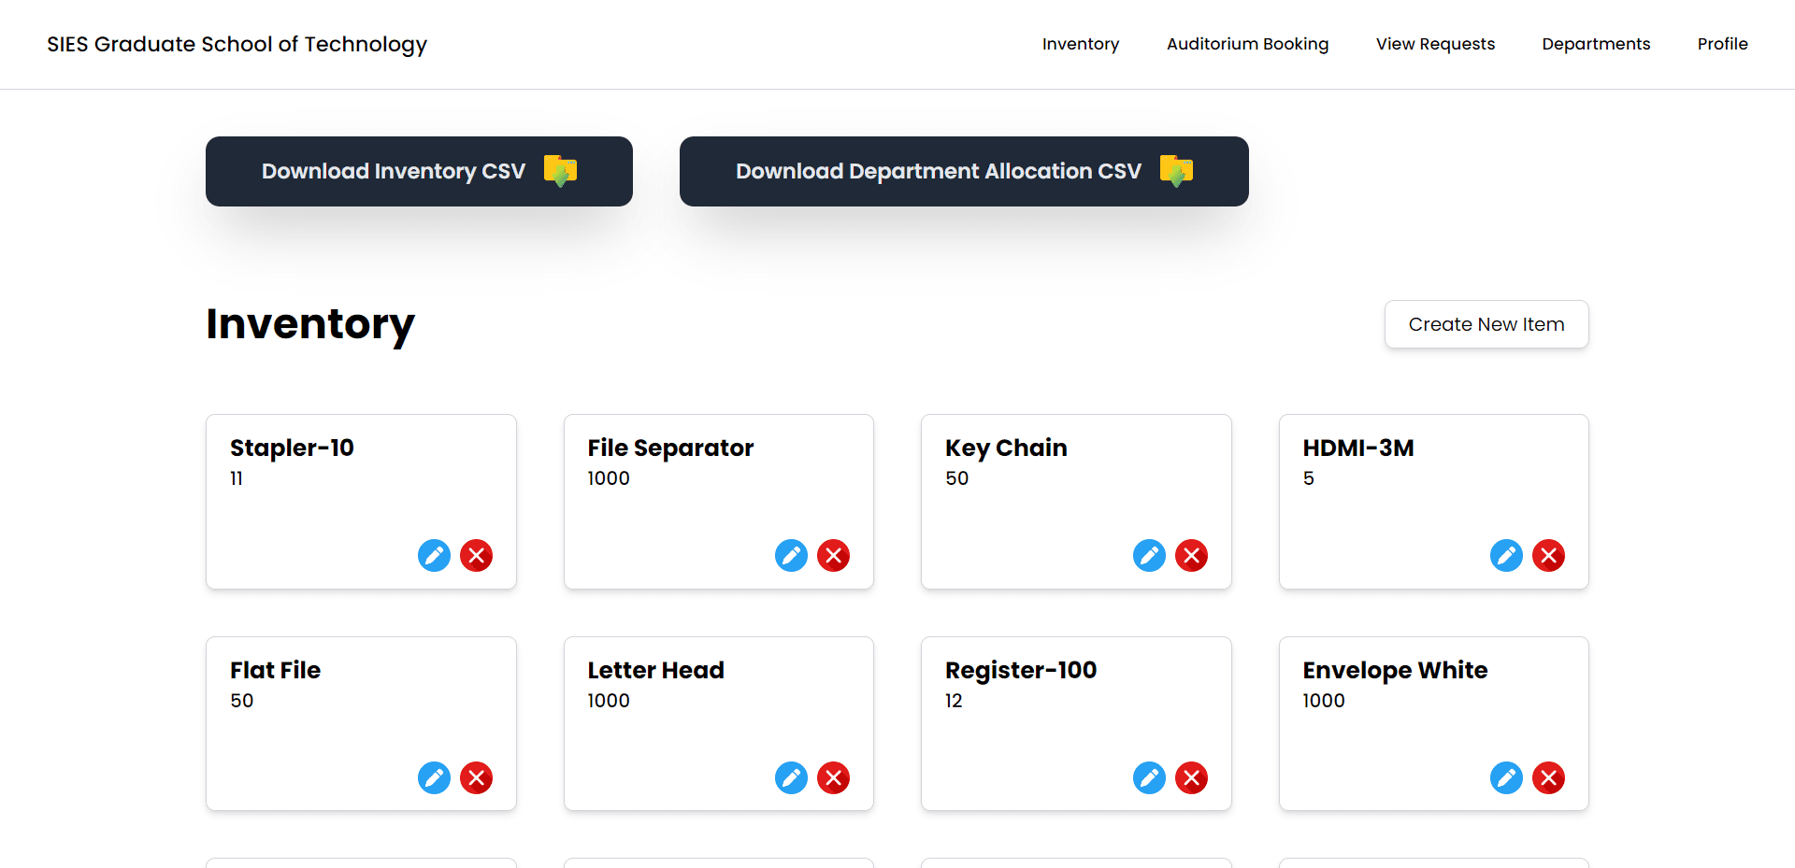Delete the Register-100 item
1795x868 pixels.
point(1192,778)
